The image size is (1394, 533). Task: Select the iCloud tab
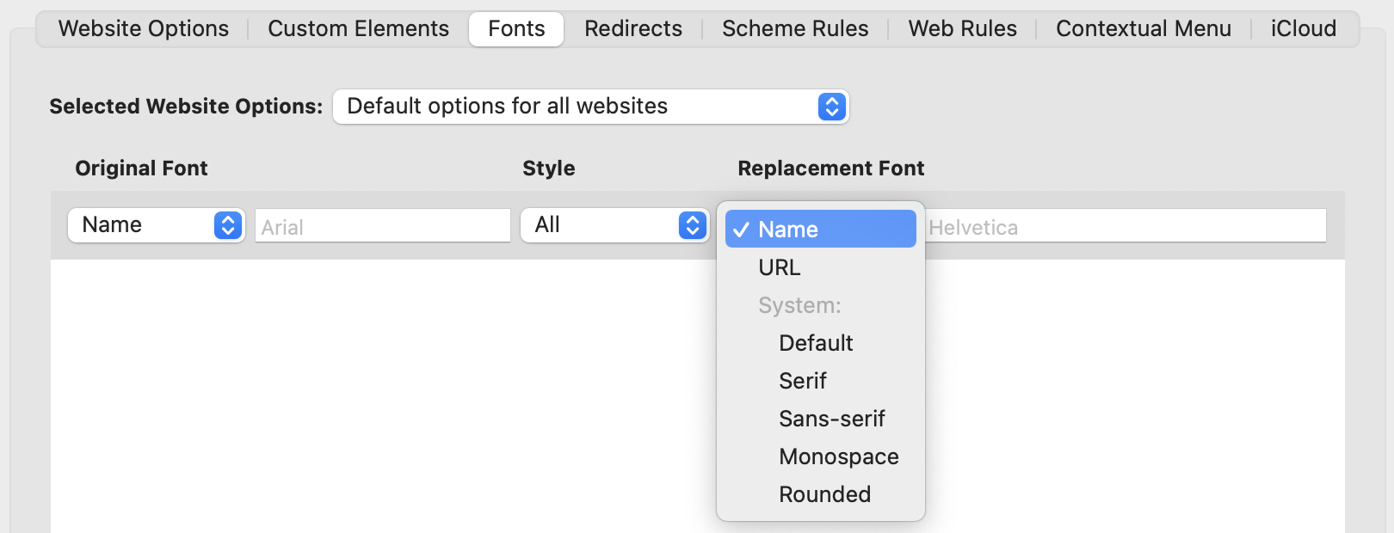point(1303,29)
